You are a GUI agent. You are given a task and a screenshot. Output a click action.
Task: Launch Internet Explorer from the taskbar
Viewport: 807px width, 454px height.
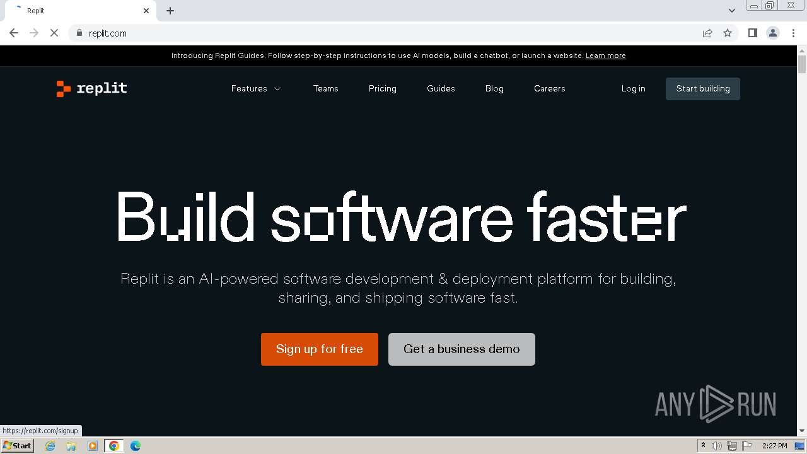tap(50, 446)
